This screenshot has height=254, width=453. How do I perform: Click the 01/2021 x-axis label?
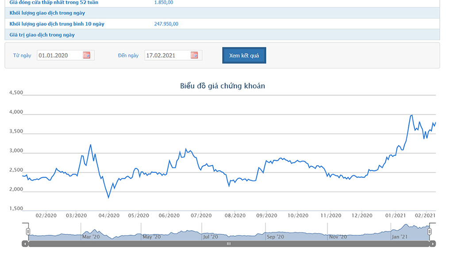[x=395, y=216]
